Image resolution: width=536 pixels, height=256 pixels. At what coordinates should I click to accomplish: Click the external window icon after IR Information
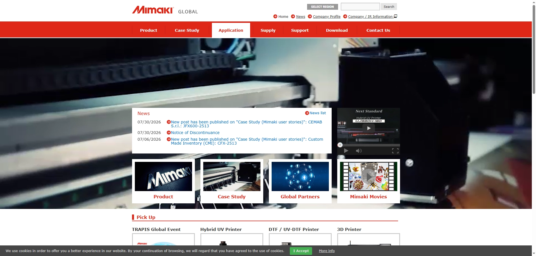[395, 16]
